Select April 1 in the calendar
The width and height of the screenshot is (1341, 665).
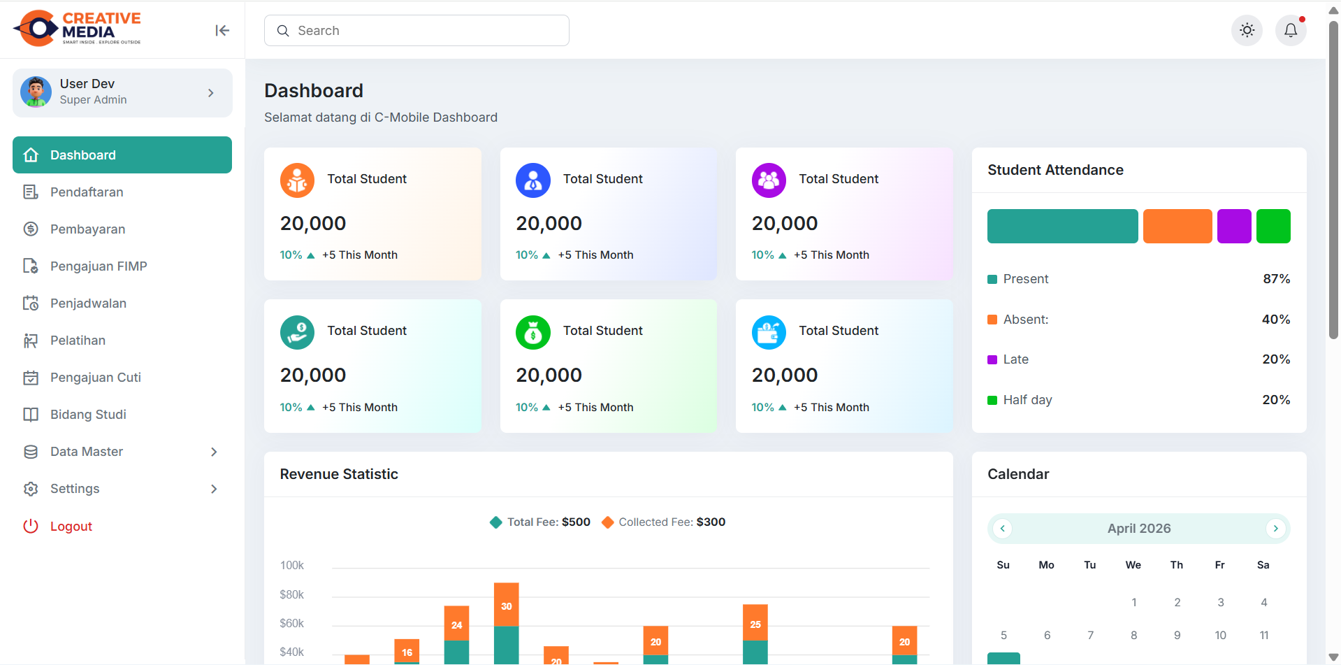point(1133,602)
